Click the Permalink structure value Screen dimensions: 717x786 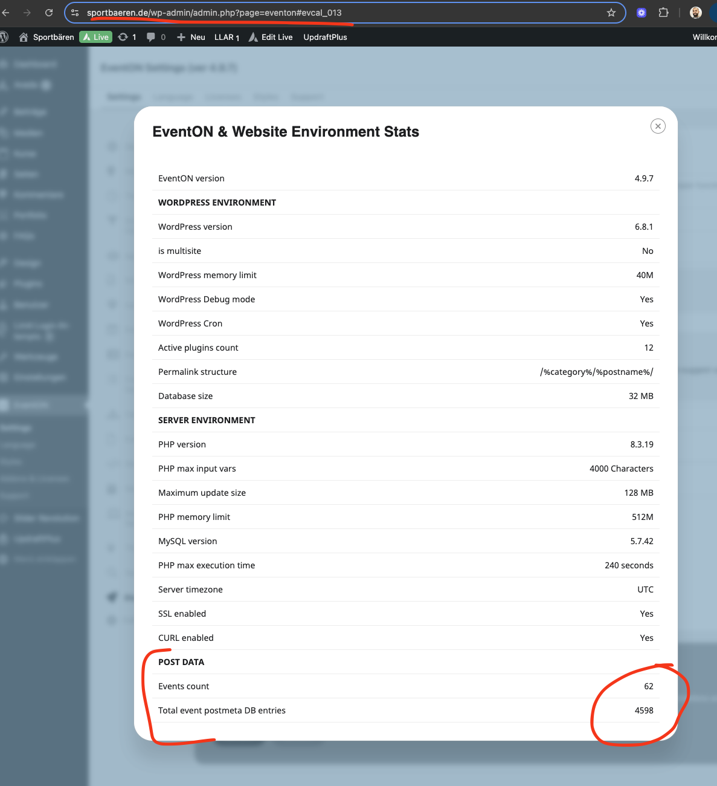tap(597, 372)
